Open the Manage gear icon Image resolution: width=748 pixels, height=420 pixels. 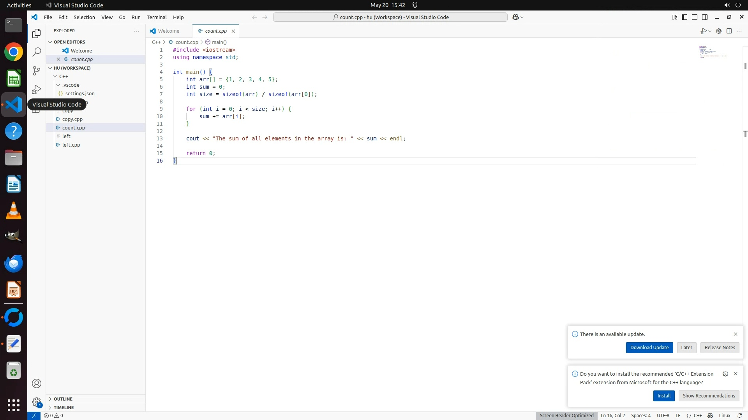pos(37,402)
